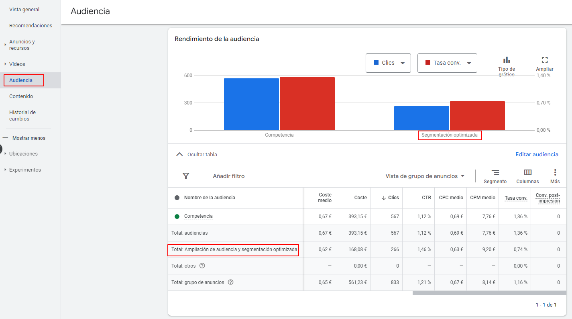The height and width of the screenshot is (319, 572).
Task: Click Nombre de la audiencia header
Action: [210, 198]
